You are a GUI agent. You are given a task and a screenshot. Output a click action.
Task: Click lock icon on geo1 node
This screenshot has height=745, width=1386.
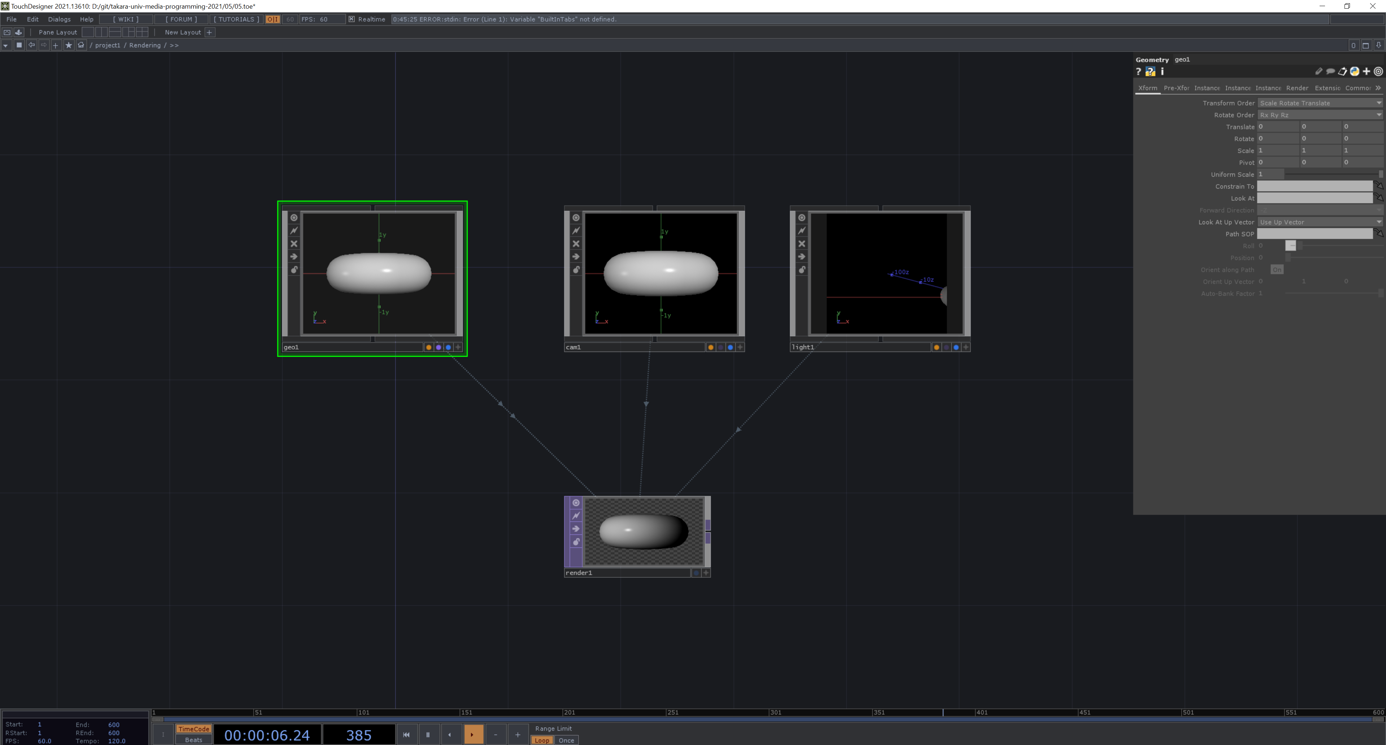point(294,270)
